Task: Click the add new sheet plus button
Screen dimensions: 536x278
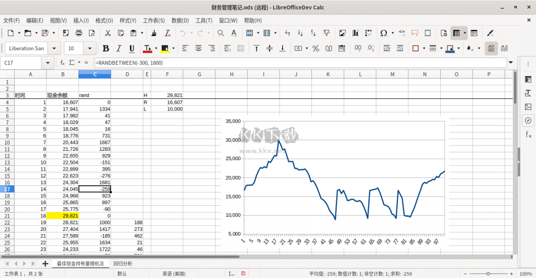Action: pos(45,264)
